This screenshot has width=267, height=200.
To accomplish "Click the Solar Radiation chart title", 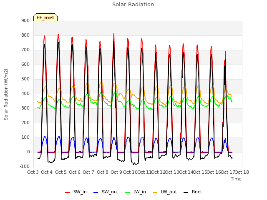I will pos(133,5).
